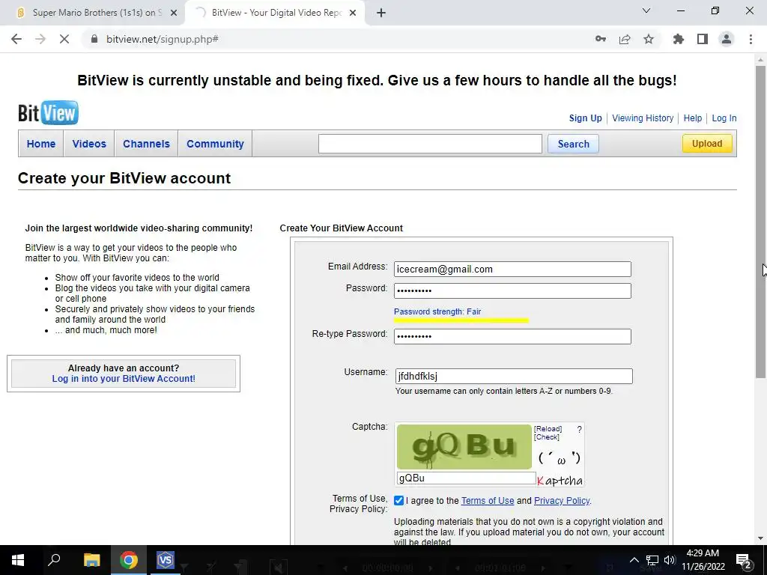Click the Chrome taskbar icon

click(129, 560)
